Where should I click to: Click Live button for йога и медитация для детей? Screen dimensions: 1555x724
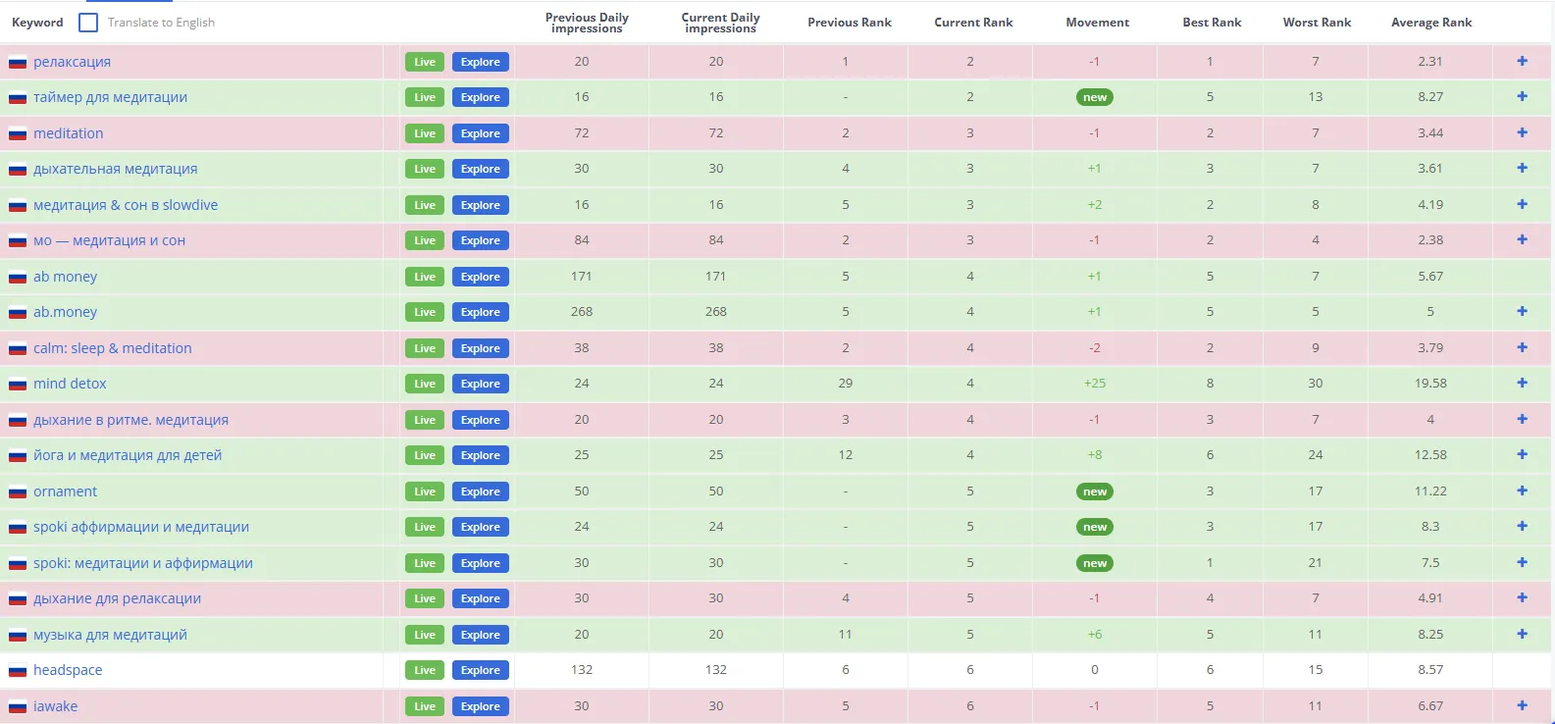click(x=425, y=455)
